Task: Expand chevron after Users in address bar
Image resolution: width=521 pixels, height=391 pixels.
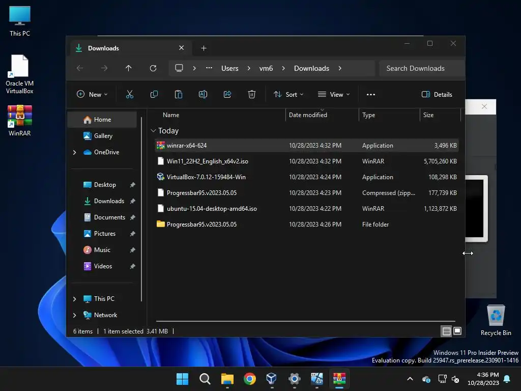Action: (249, 68)
